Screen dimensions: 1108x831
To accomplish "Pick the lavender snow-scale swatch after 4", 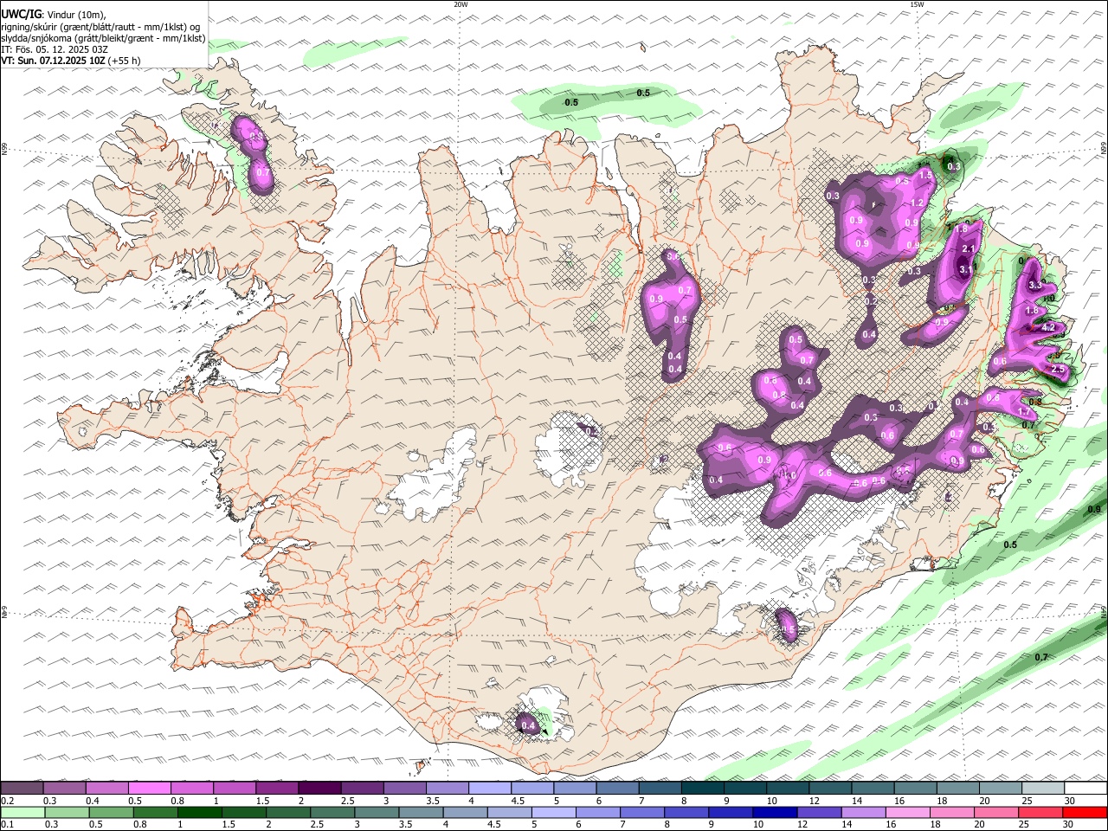I will pyautogui.click(x=490, y=789).
